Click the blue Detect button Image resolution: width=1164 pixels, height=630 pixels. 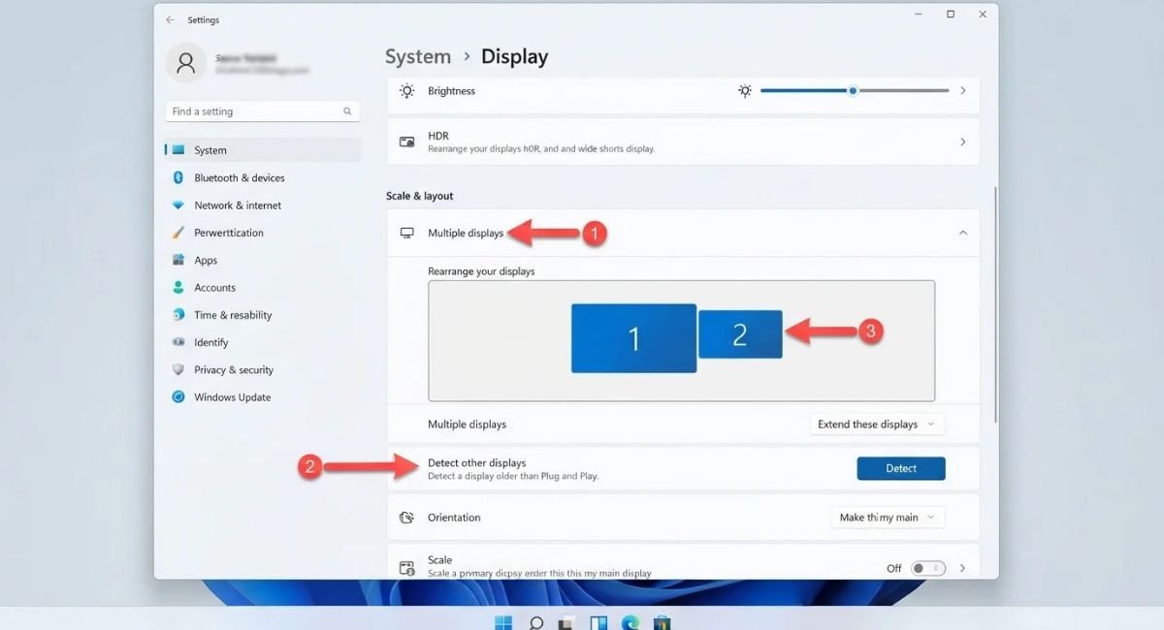click(901, 468)
